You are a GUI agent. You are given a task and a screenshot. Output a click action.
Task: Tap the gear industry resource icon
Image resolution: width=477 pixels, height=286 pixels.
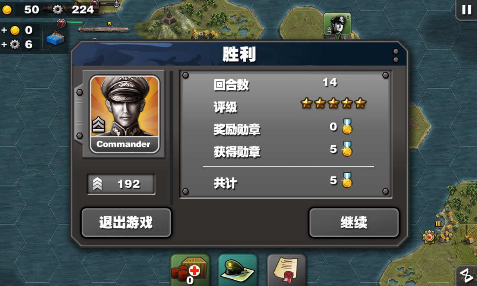click(x=58, y=10)
